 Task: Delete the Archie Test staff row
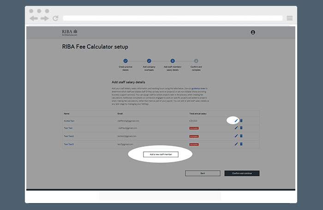coord(241,120)
